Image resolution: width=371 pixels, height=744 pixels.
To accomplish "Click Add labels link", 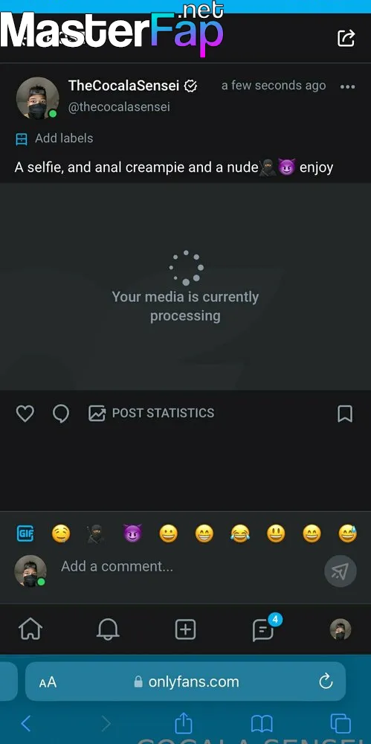I will 54,138.
